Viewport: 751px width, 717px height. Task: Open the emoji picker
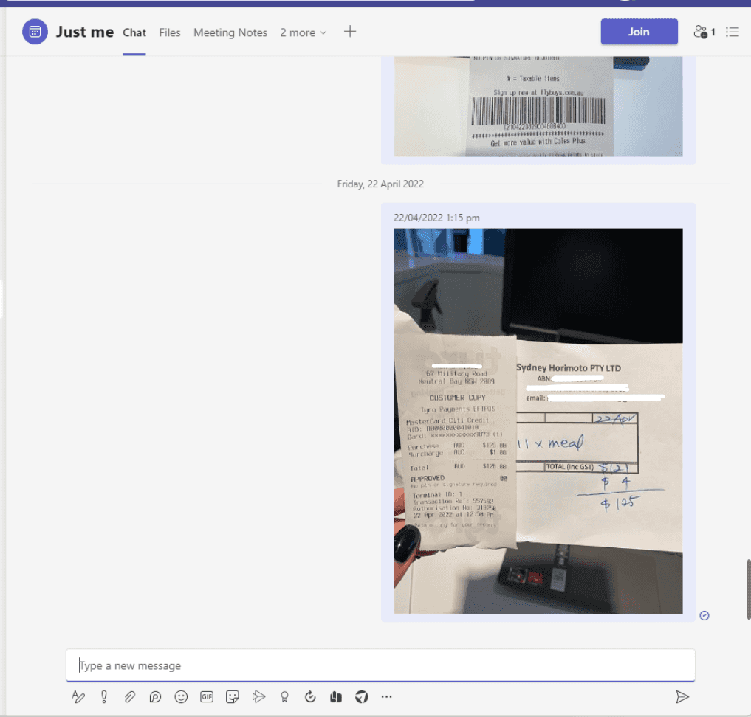coord(181,696)
